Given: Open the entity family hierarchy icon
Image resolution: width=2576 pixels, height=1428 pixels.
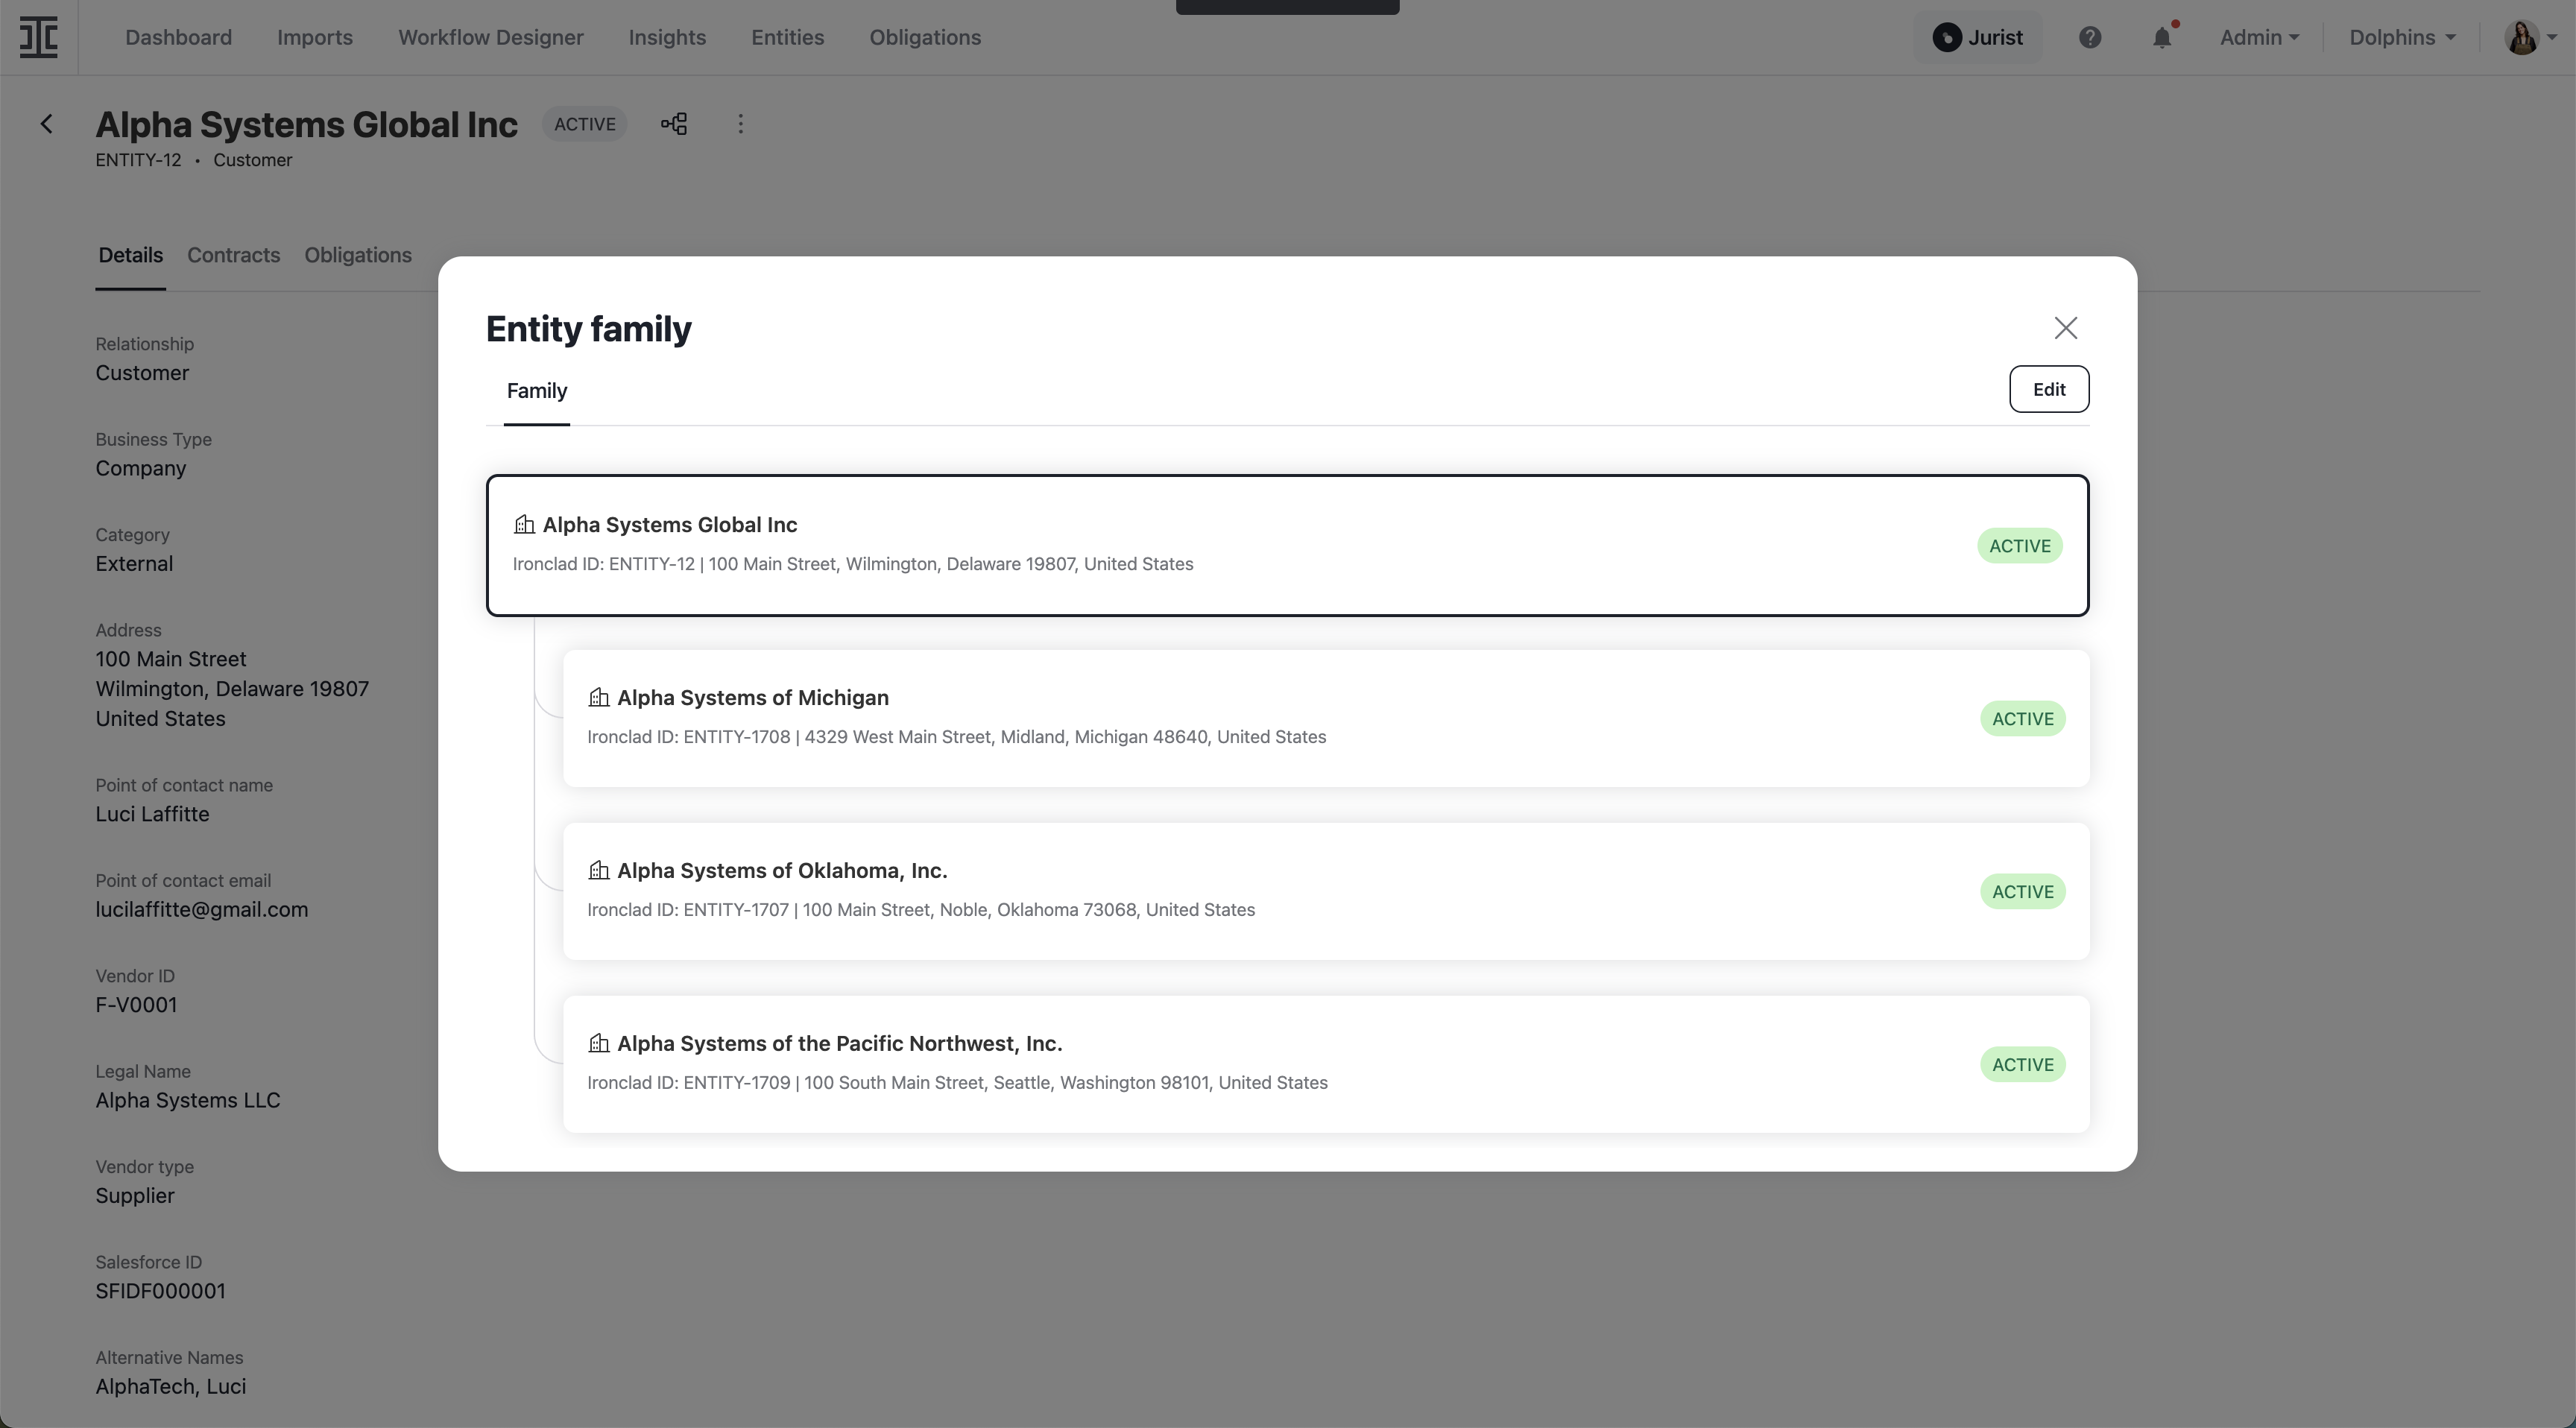Looking at the screenshot, I should click(674, 124).
